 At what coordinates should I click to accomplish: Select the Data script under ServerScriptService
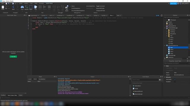pos(171,47)
